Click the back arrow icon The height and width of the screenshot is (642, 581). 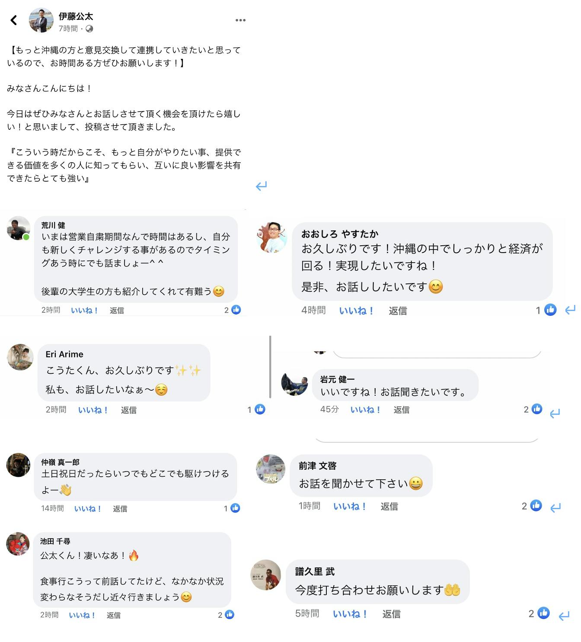pos(14,20)
